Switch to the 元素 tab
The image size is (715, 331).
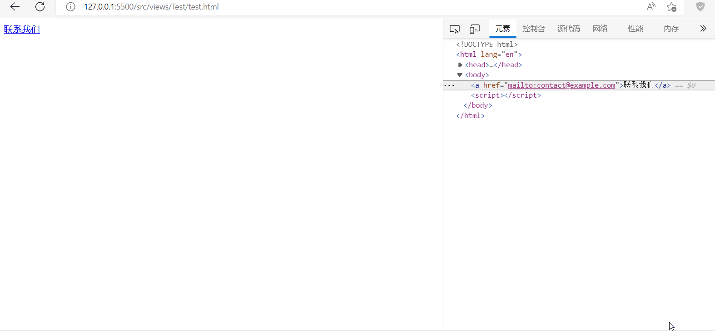[502, 29]
